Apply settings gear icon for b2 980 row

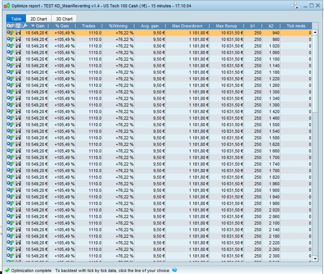pos(10,39)
